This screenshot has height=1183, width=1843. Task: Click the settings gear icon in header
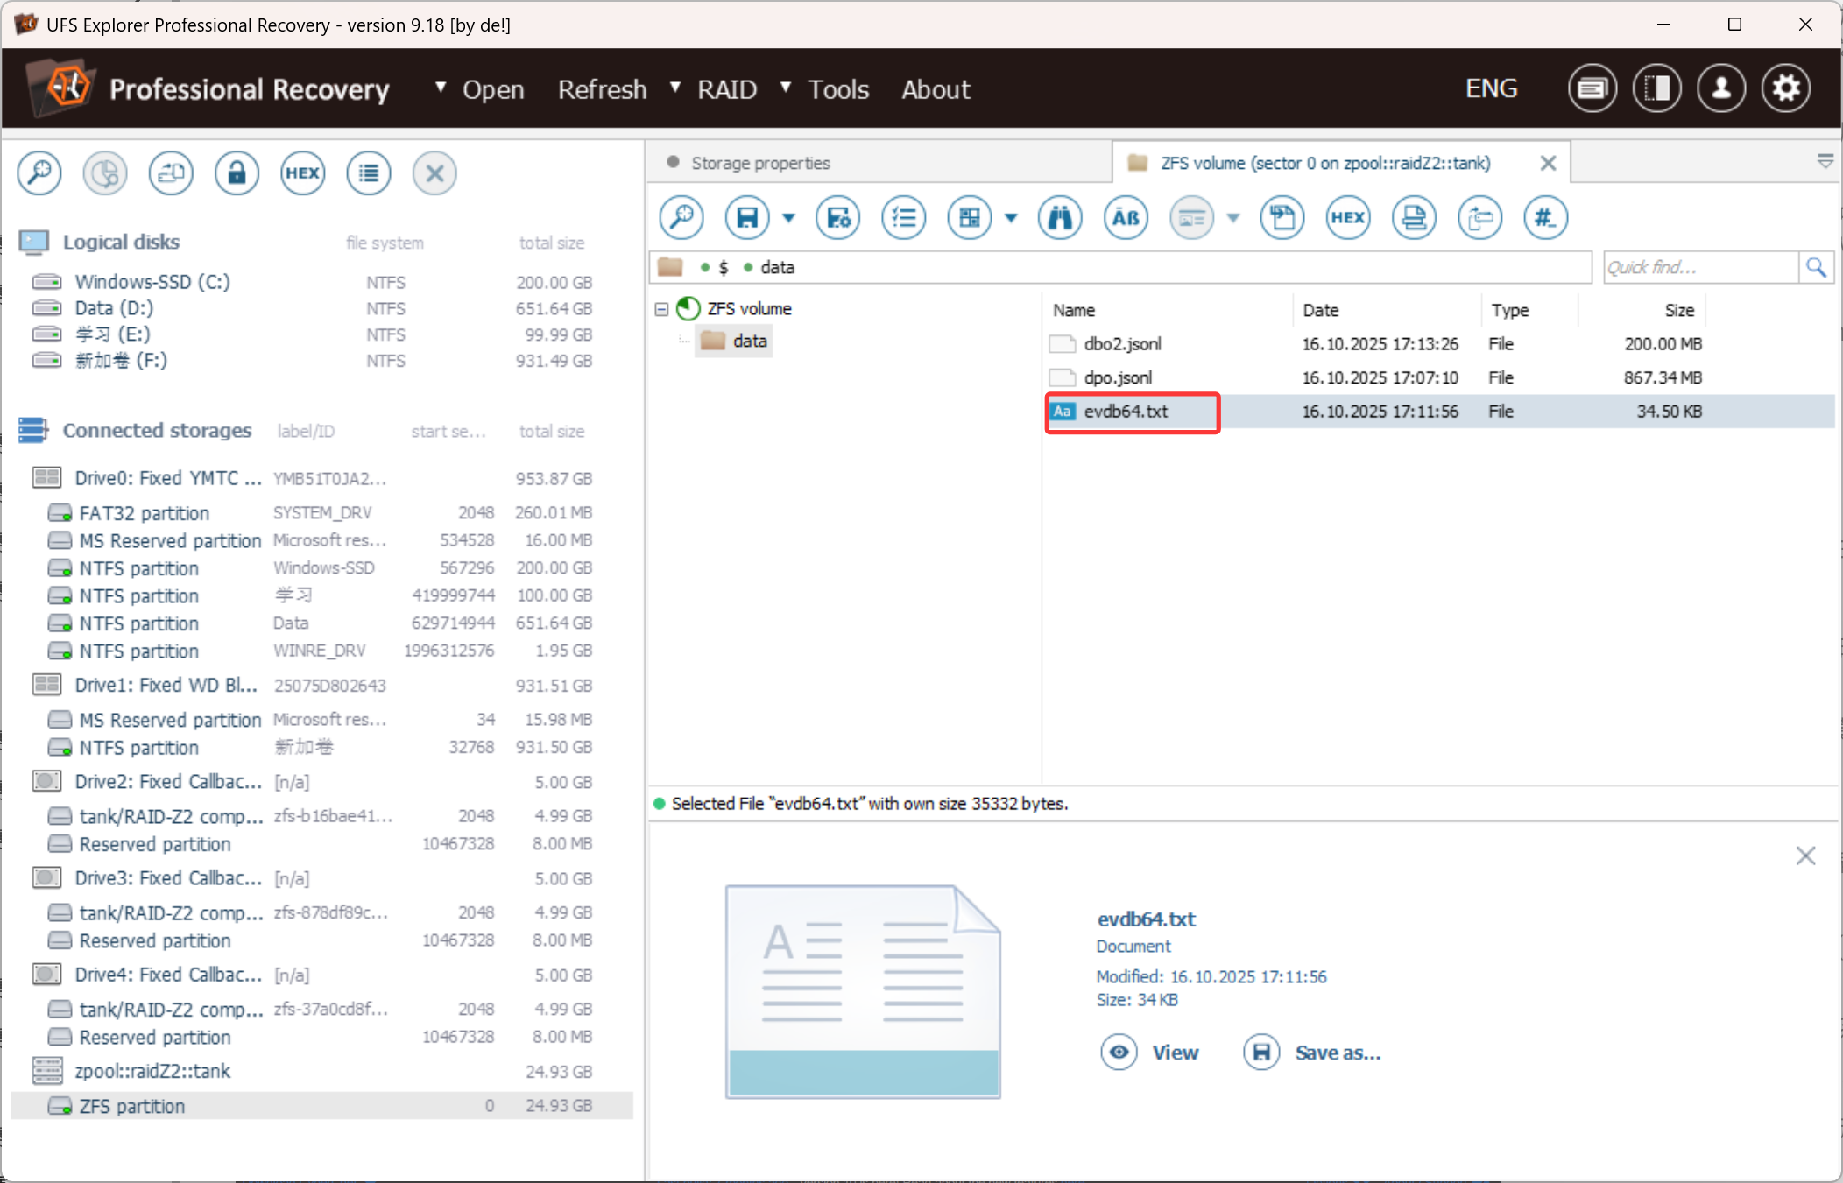pos(1786,88)
